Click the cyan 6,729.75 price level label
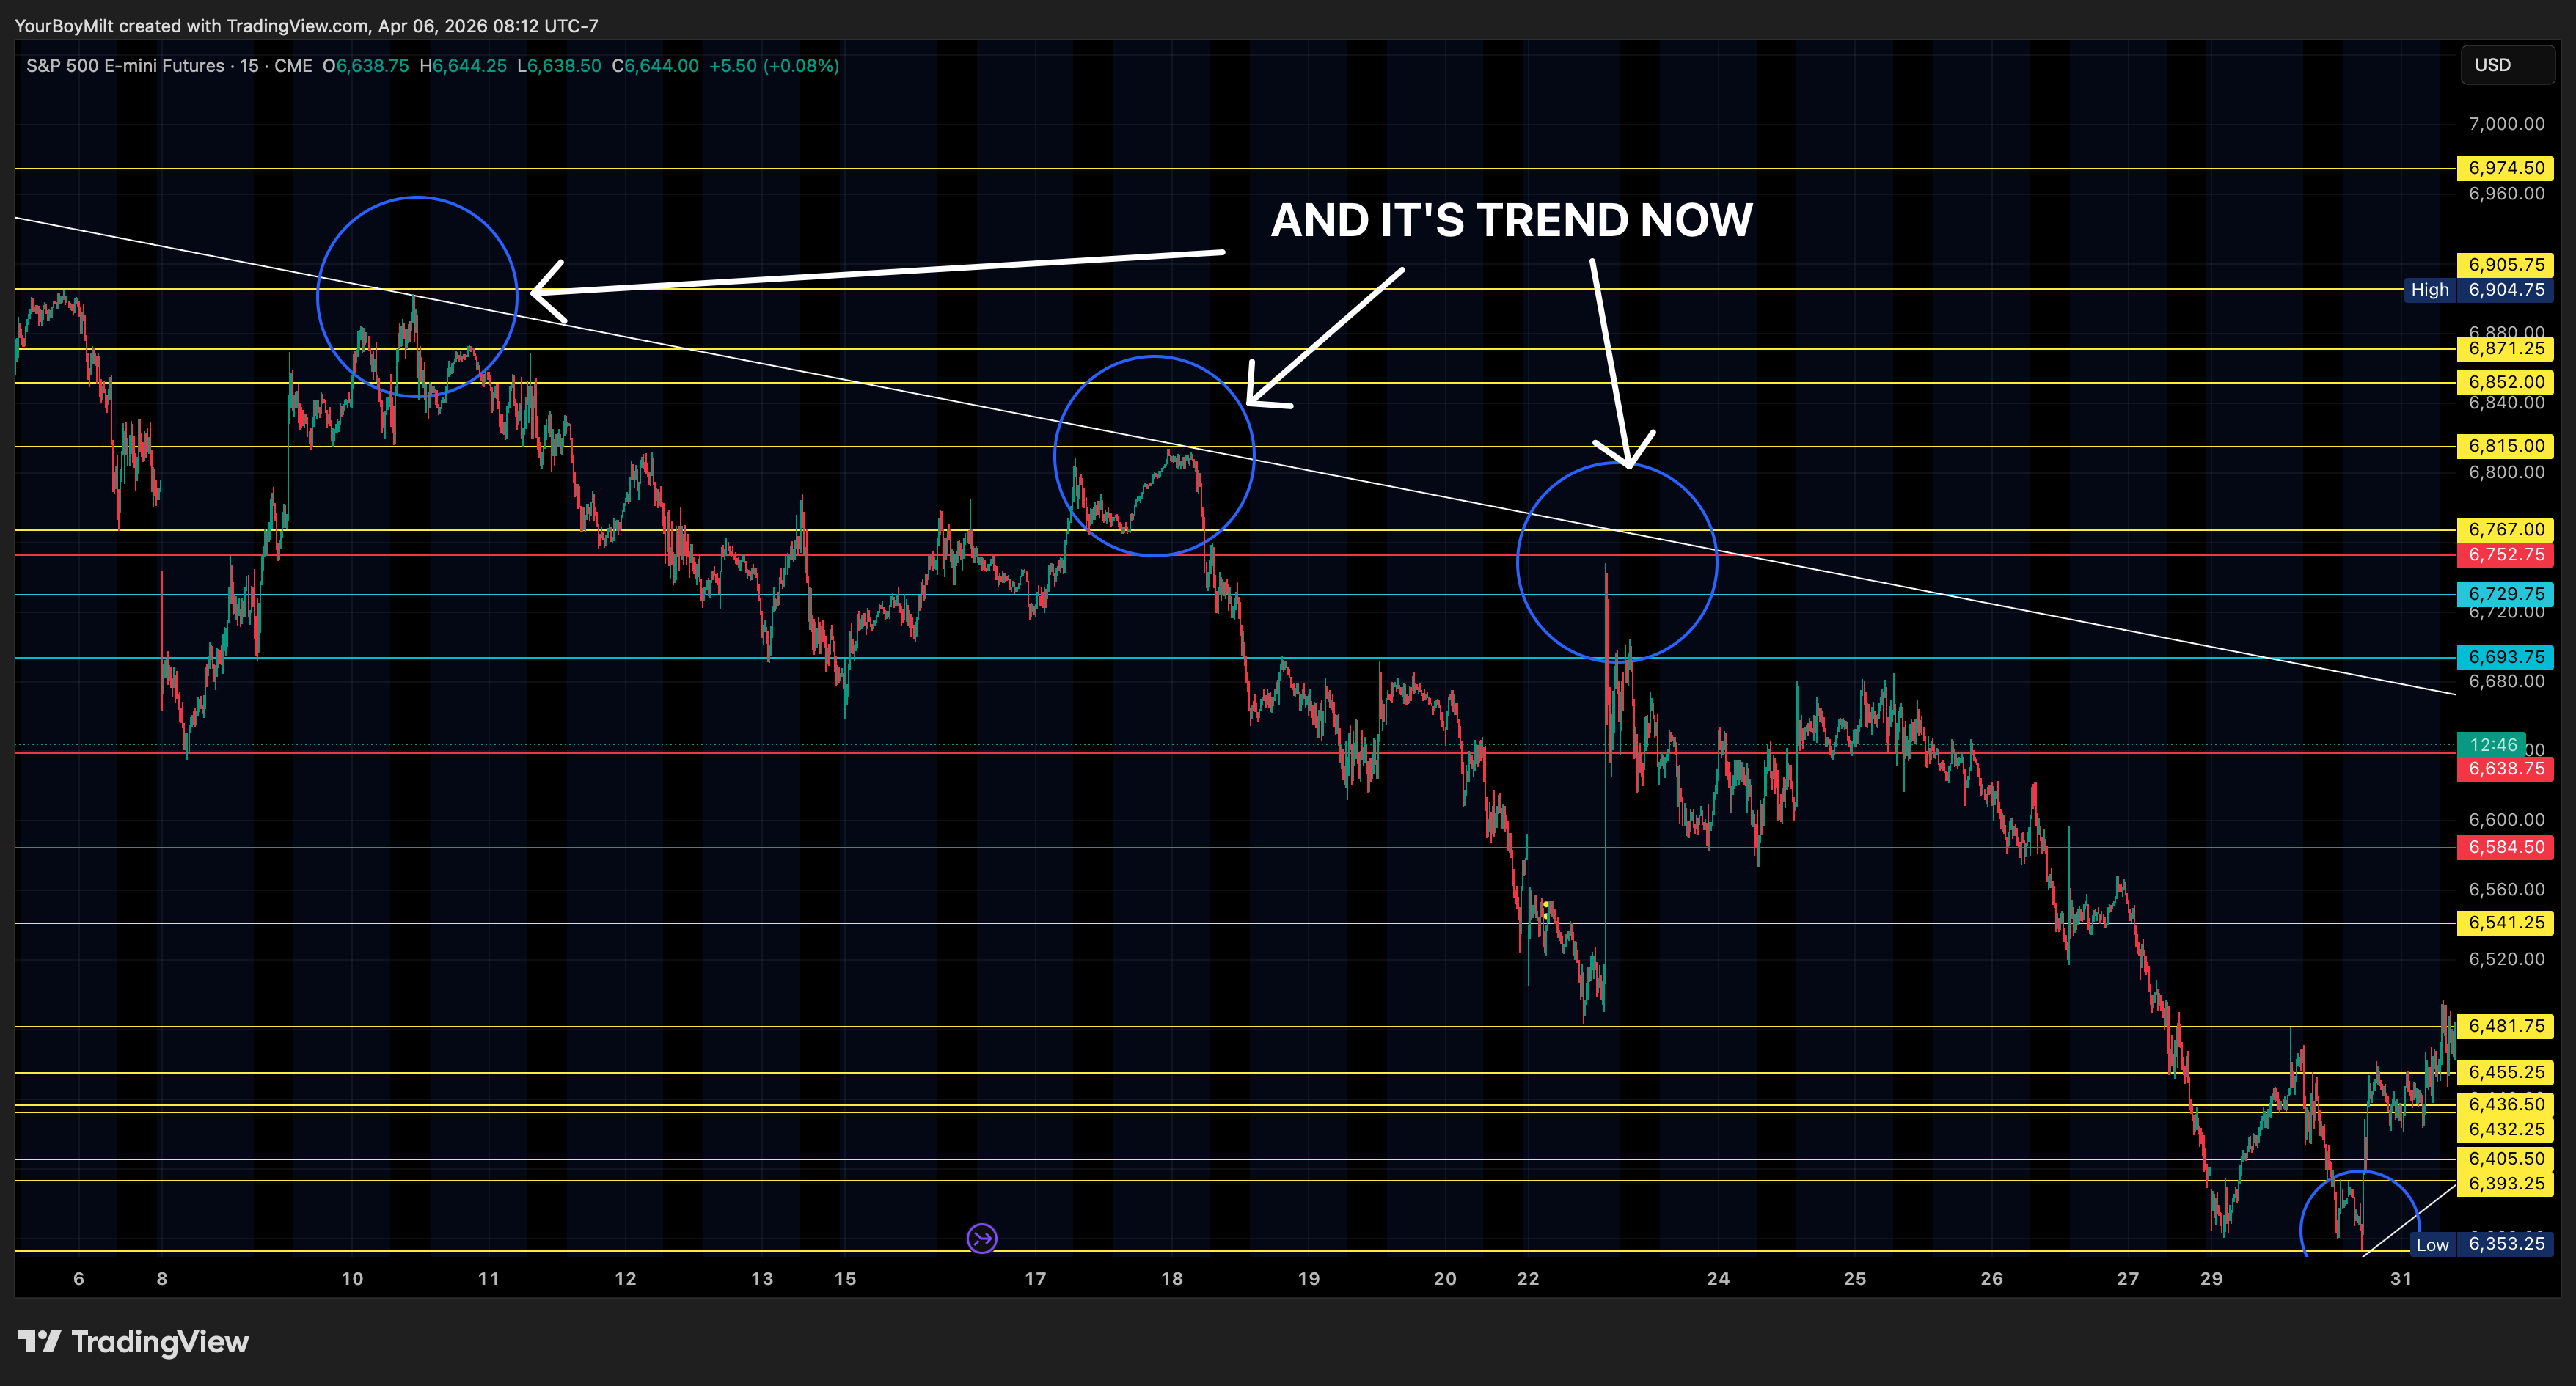The image size is (2576, 1386). pos(2505,594)
